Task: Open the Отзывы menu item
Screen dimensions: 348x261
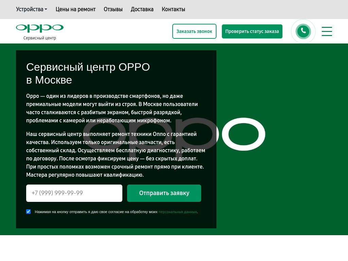Action: (x=113, y=9)
